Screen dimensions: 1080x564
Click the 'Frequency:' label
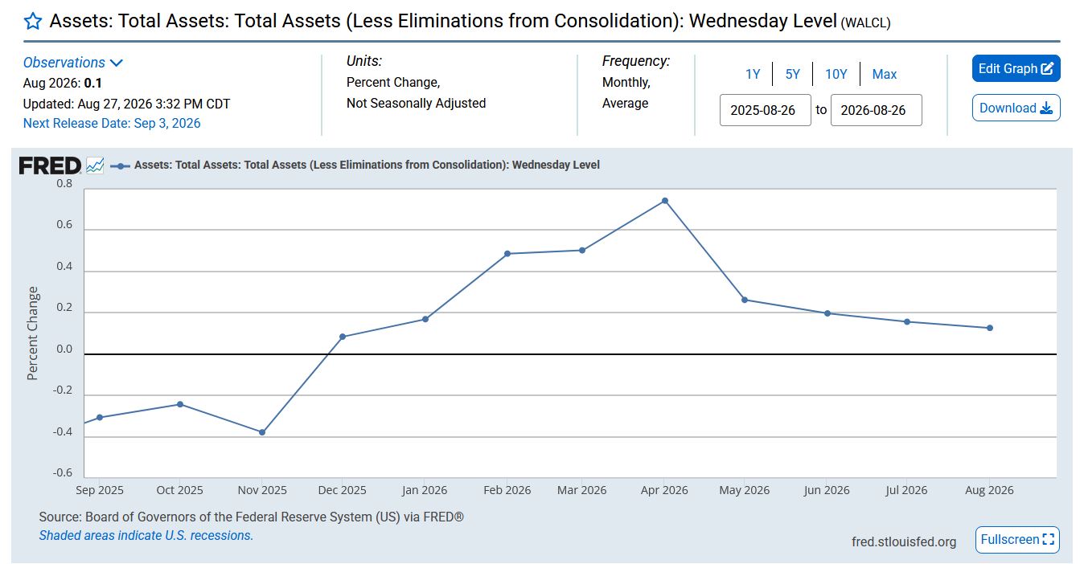[x=636, y=61]
